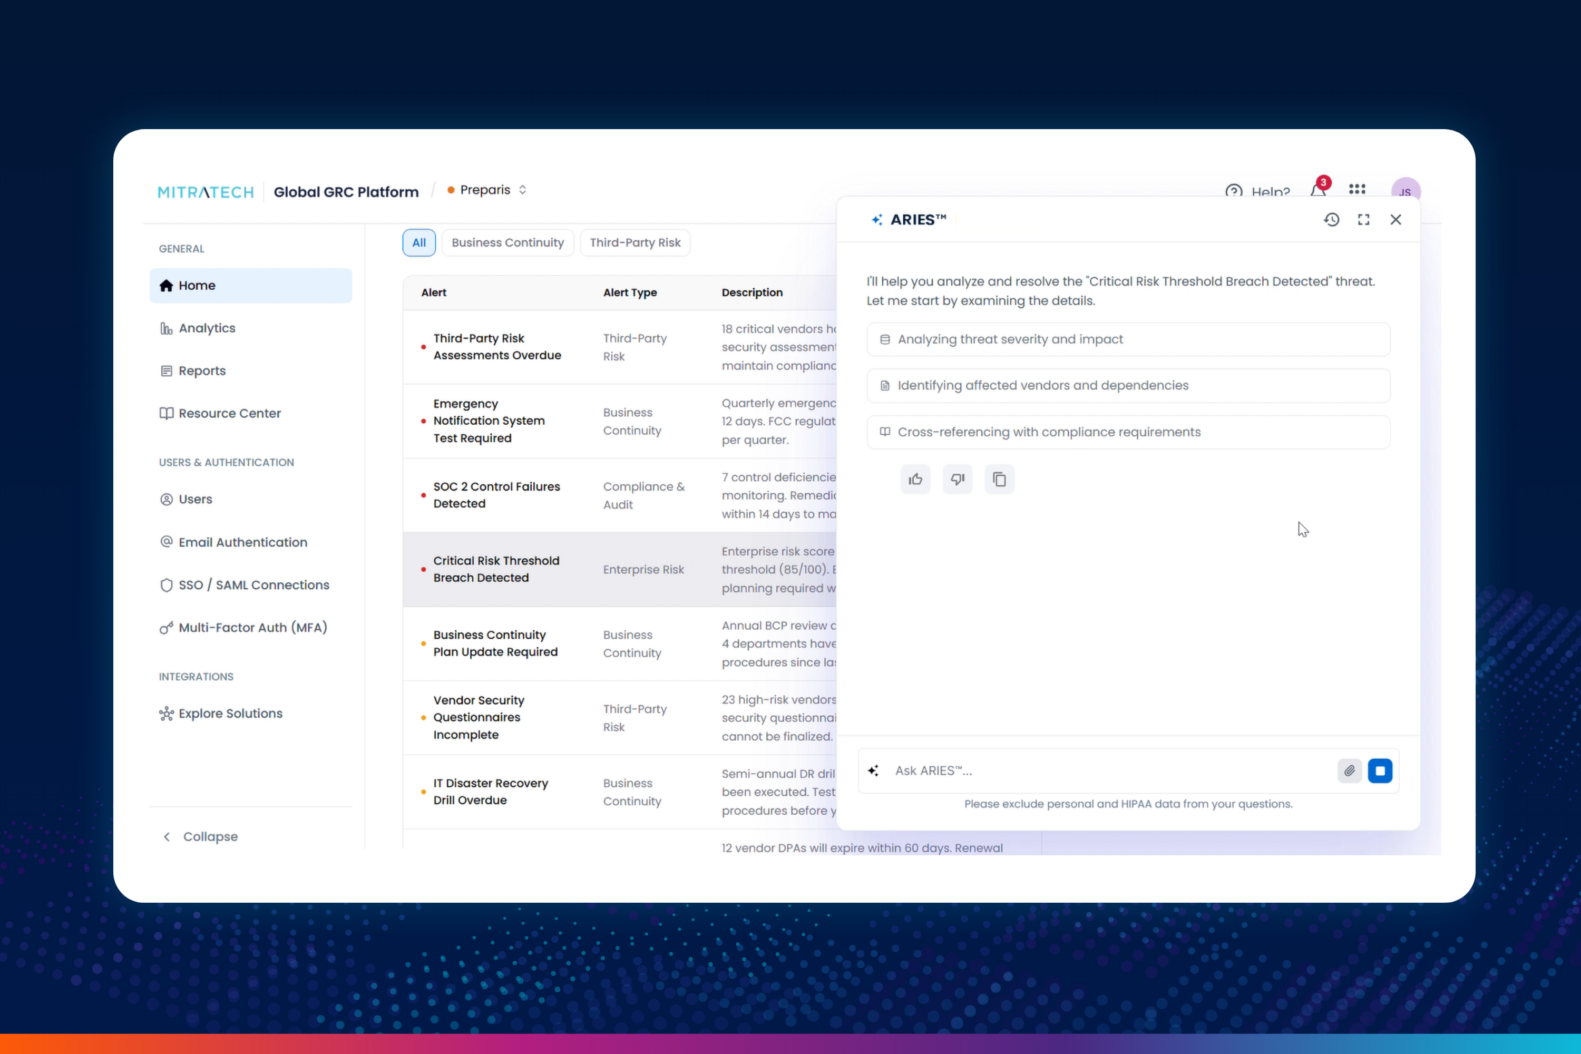Screen dimensions: 1581x1054
Task: Go to Home in sidebar
Action: 251,286
